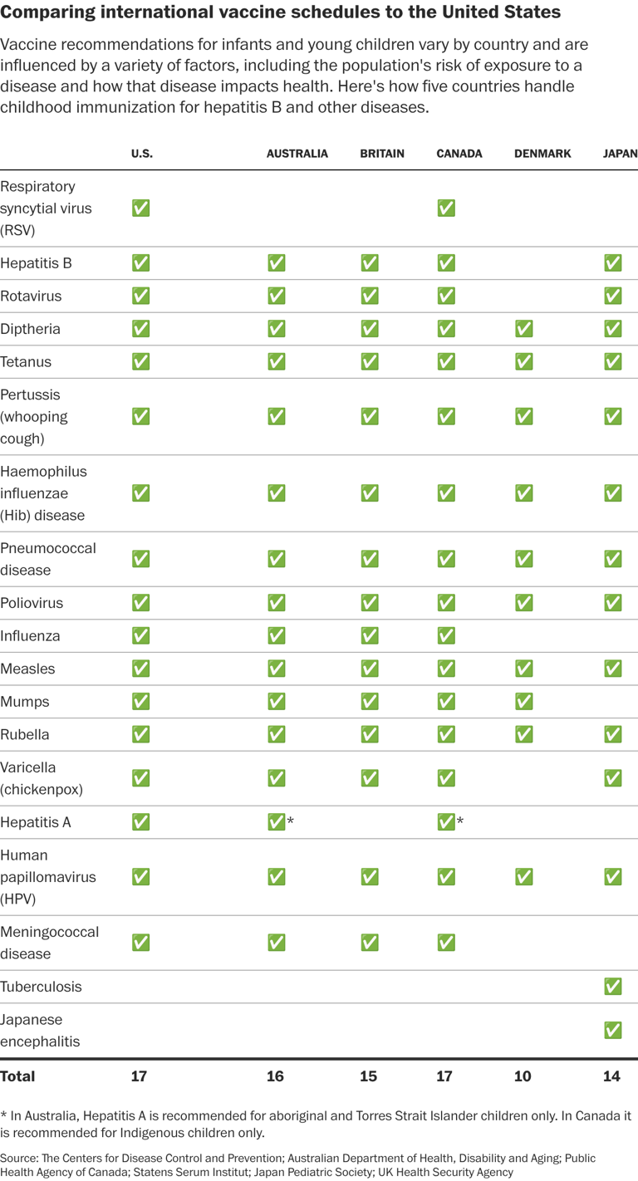This screenshot has width=638, height=1181.
Task: Click Denmark's checkmark for HPV
Action: tap(524, 877)
